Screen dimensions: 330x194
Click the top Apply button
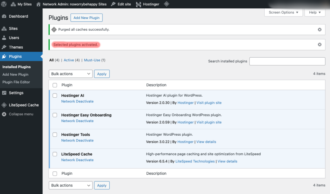tap(102, 74)
